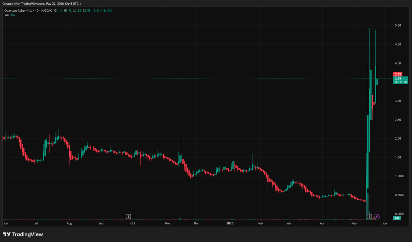
Task: Click the Dec label on time axis
Action: (196, 223)
